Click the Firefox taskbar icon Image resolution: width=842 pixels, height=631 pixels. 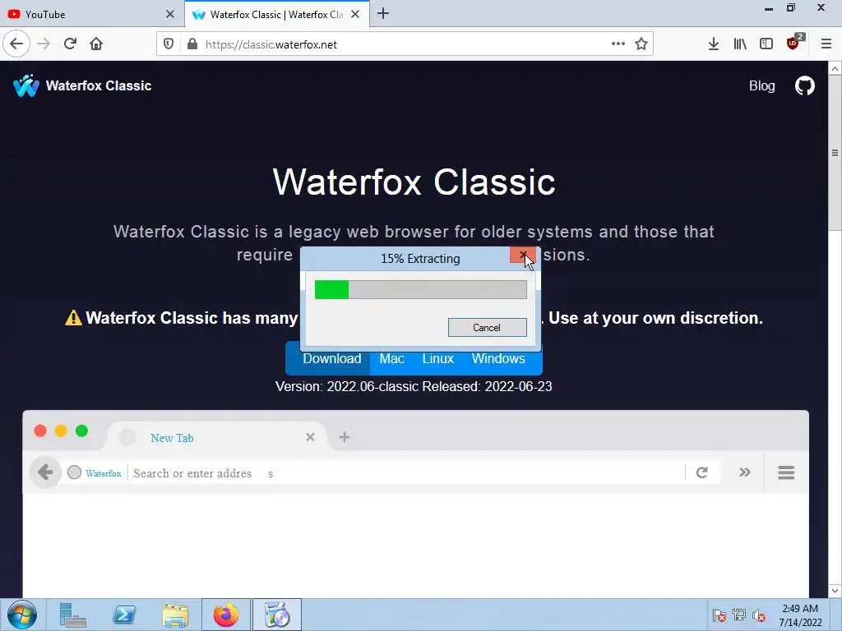[226, 615]
